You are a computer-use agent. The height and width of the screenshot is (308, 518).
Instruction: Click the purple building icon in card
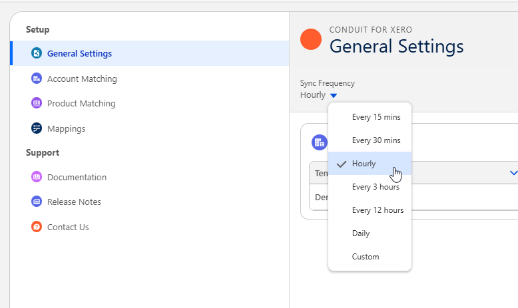point(319,142)
